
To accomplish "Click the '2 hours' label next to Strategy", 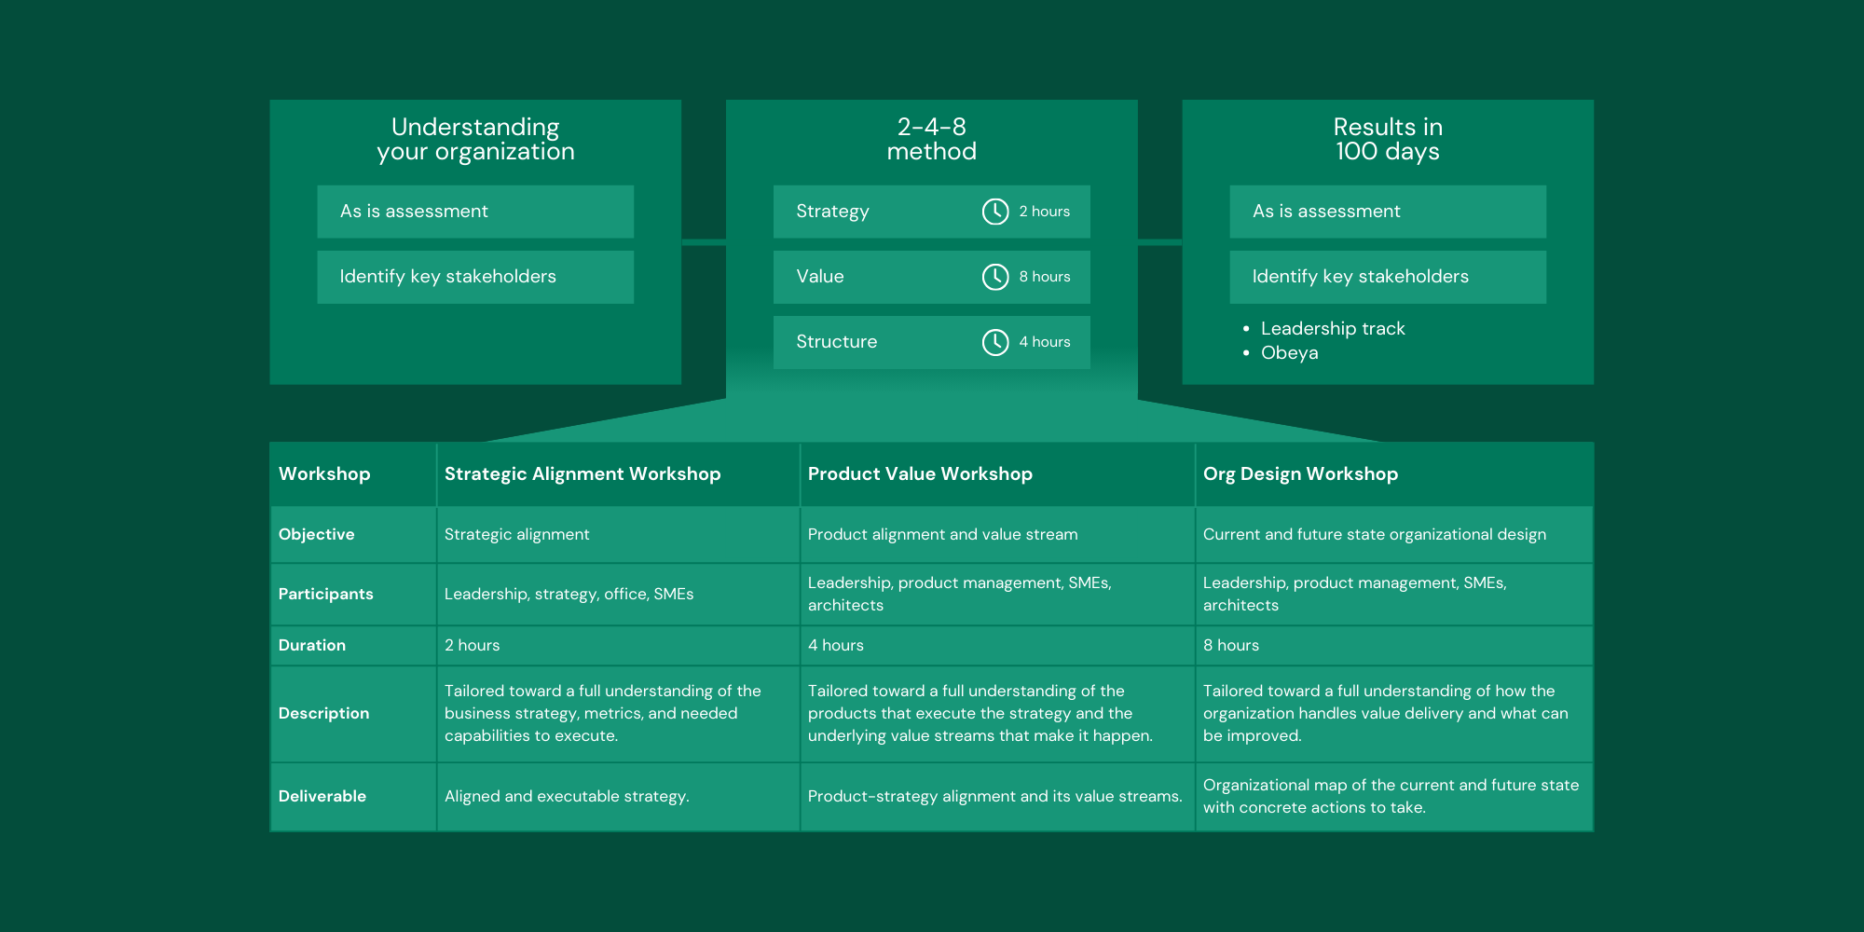I will [1044, 212].
